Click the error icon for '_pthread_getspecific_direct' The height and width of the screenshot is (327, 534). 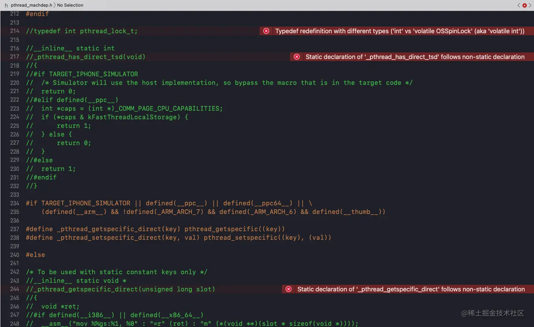pyautogui.click(x=289, y=289)
